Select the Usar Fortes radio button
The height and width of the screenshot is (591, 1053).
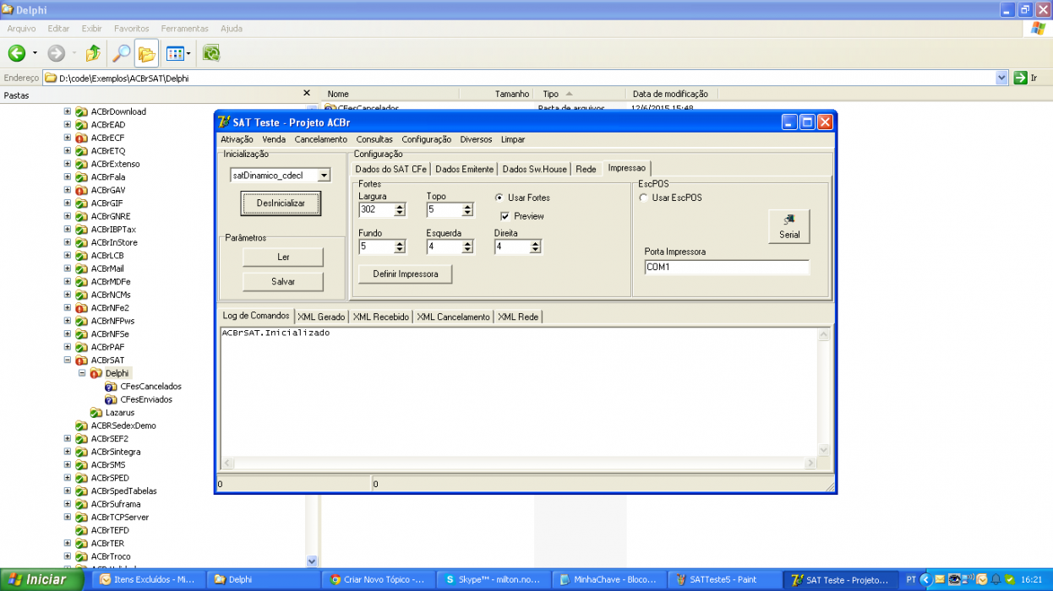[x=499, y=198]
